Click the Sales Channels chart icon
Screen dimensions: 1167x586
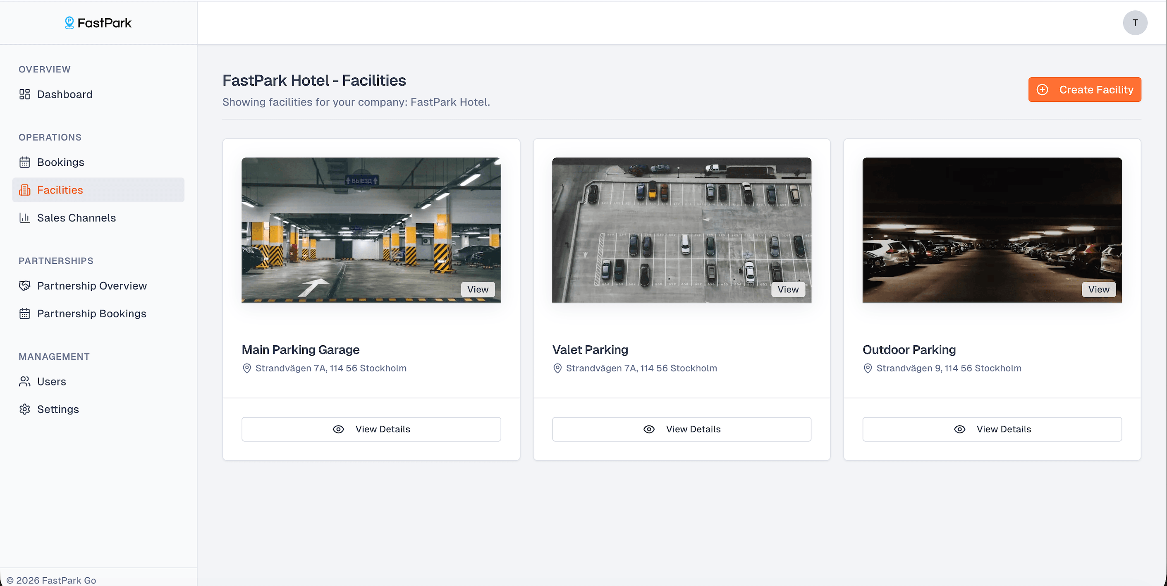pos(24,218)
